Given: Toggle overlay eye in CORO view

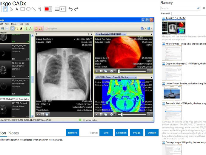Looking at the screenshot, I should coord(97,71).
